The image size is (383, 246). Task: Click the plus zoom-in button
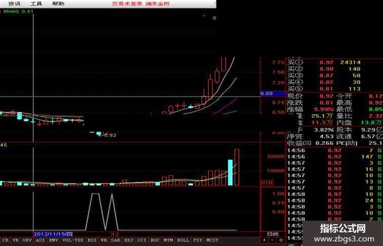click(x=264, y=240)
